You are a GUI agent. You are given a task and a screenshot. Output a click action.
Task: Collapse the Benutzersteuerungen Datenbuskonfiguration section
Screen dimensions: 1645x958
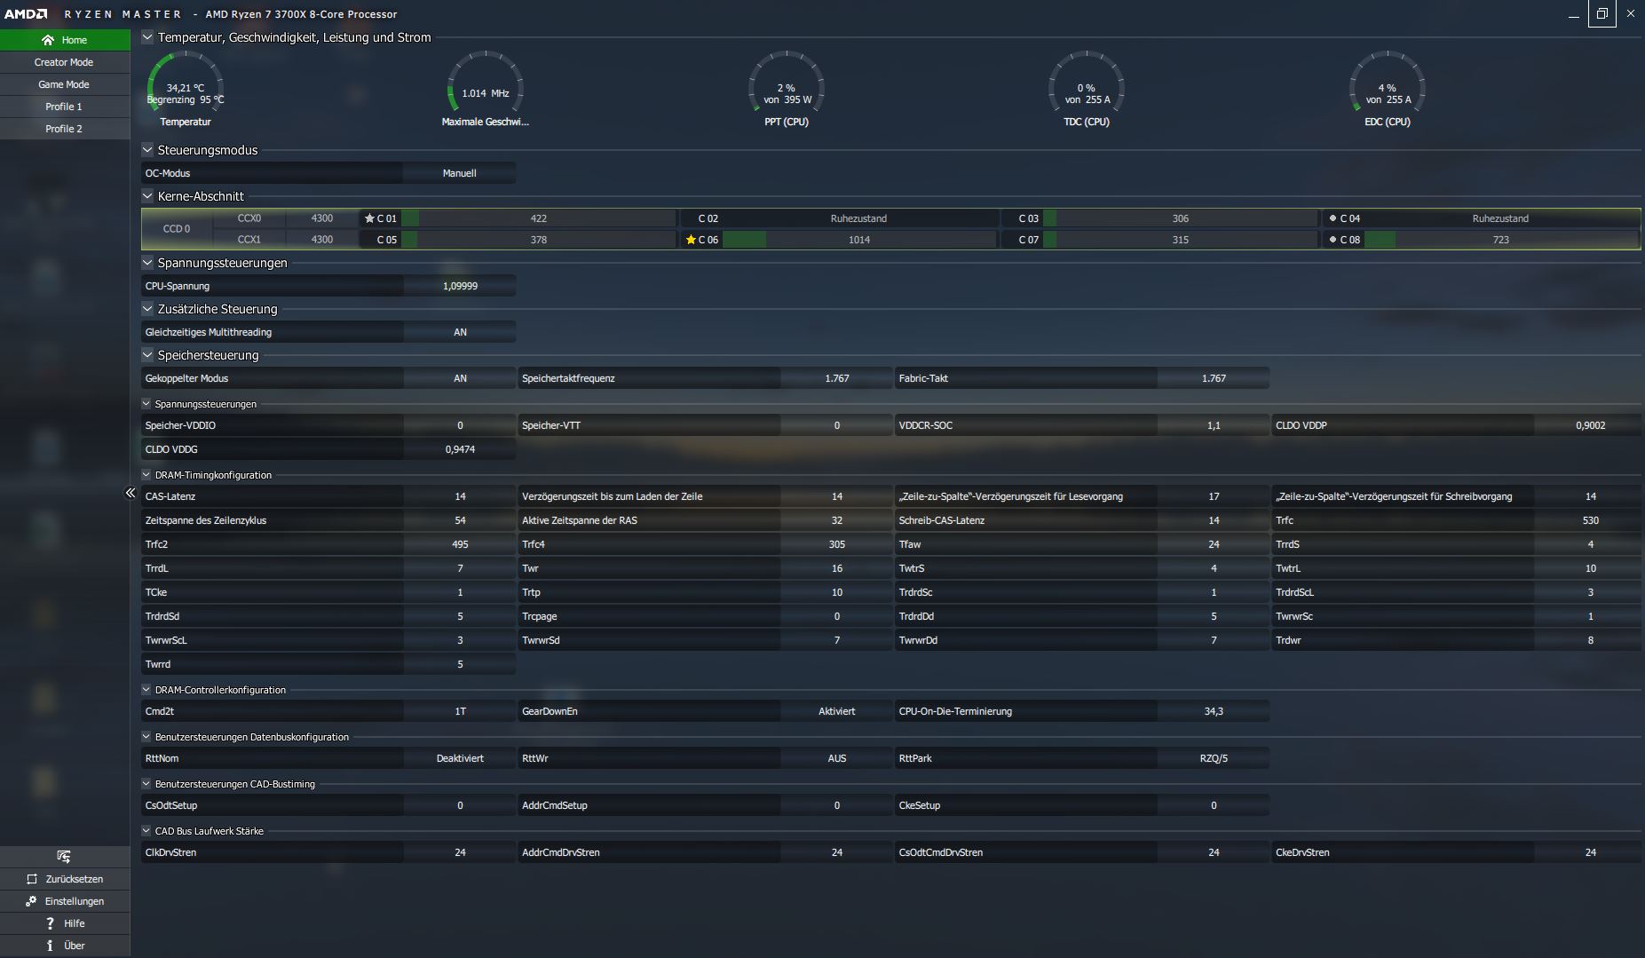146,737
